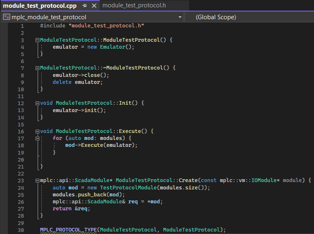
Task: Click line number 1 in the gutter
Action: tap(23, 26)
